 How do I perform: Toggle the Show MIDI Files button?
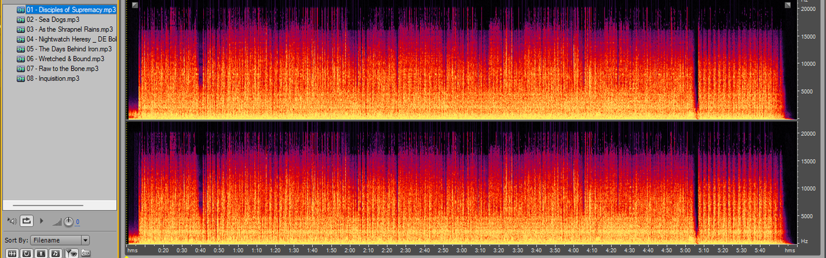pos(55,253)
